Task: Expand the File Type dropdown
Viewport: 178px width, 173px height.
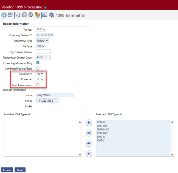Action: tap(40, 46)
